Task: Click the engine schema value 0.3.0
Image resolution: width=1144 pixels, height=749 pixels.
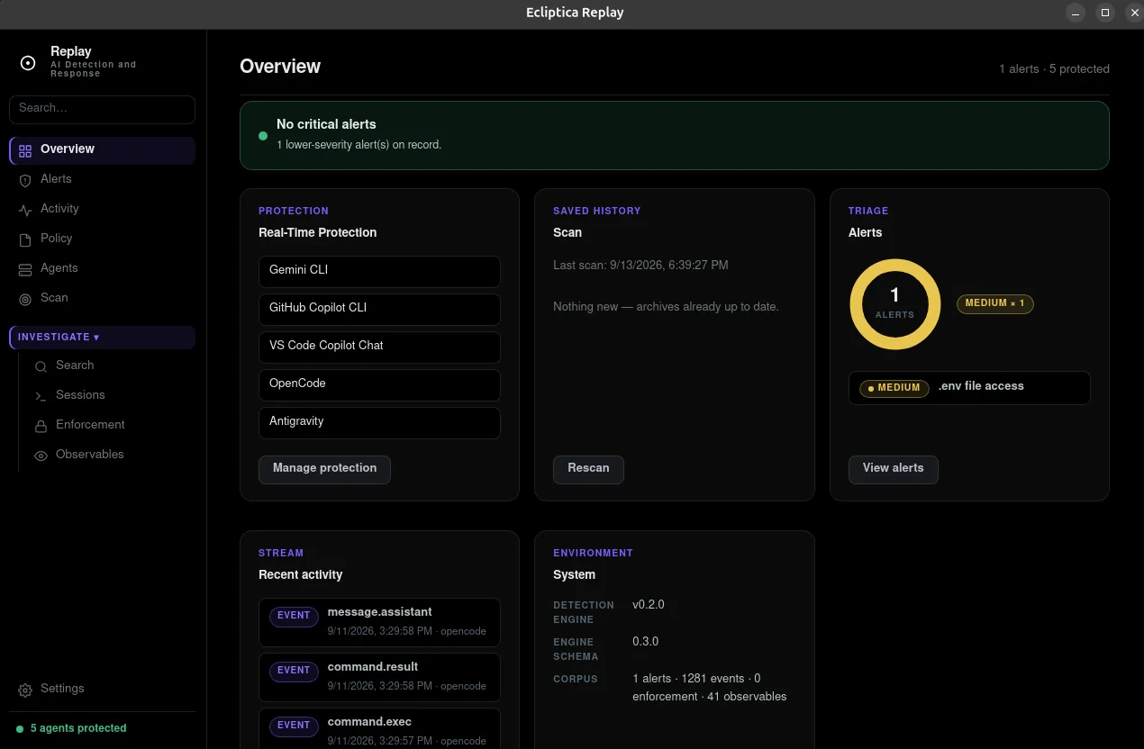Action: (645, 641)
